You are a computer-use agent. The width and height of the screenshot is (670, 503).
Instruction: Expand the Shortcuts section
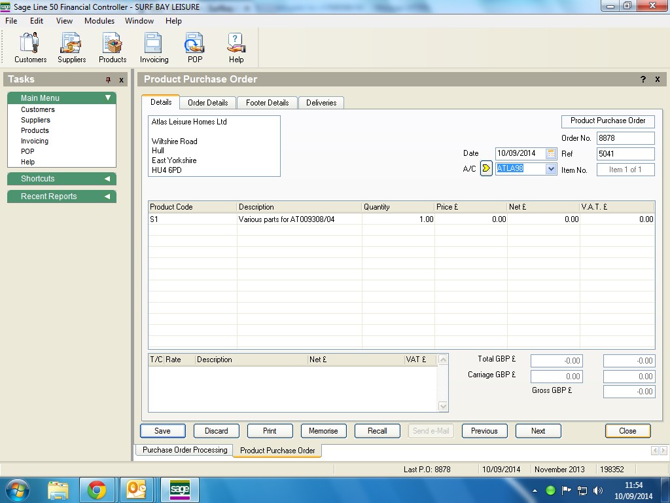tap(107, 179)
